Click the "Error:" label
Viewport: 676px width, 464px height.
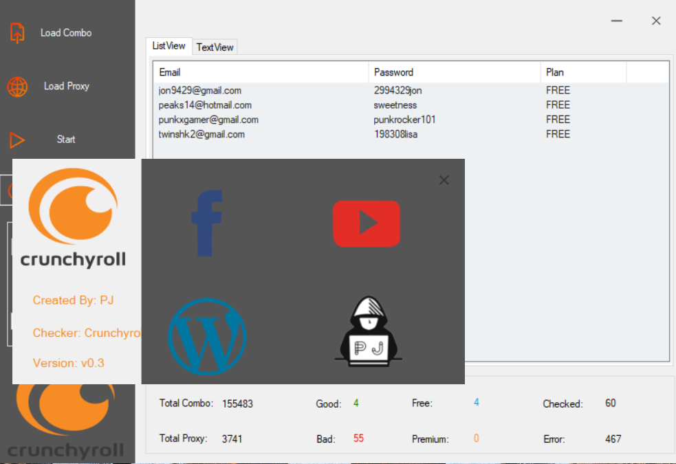pyautogui.click(x=554, y=439)
